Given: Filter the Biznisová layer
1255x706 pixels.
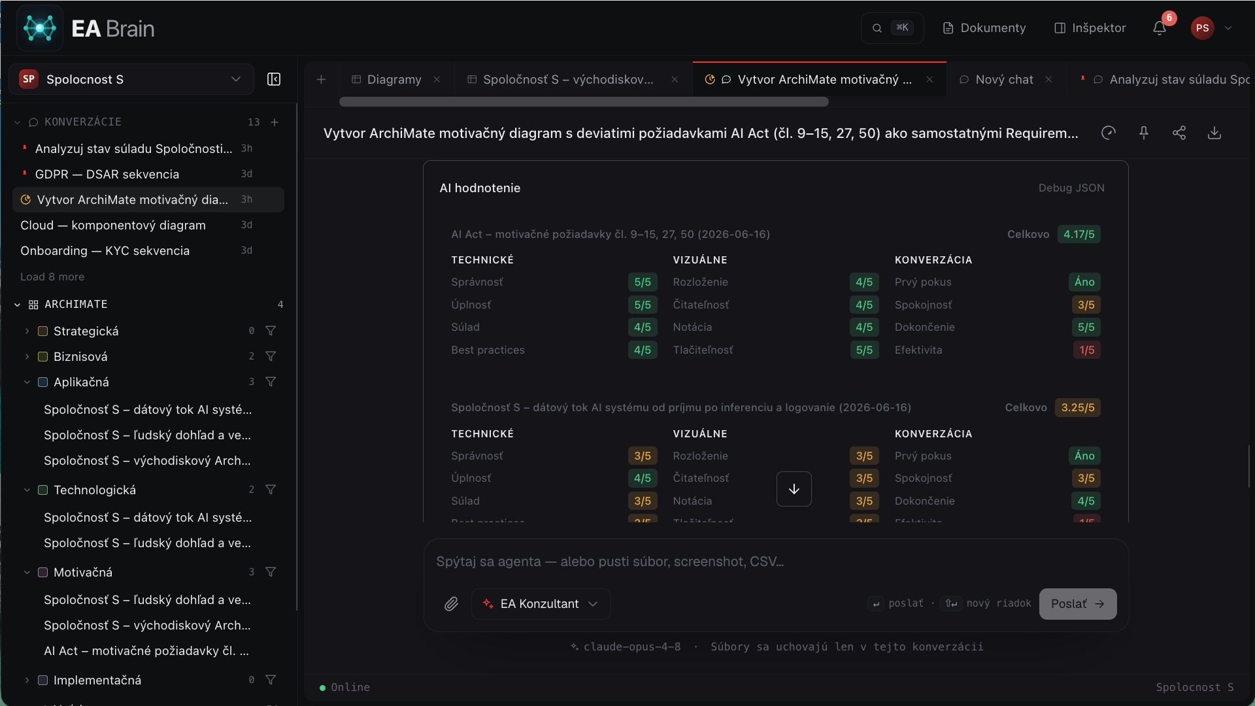Looking at the screenshot, I should 271,356.
